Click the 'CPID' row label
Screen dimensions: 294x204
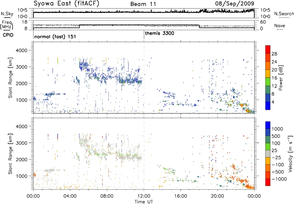tap(8, 35)
